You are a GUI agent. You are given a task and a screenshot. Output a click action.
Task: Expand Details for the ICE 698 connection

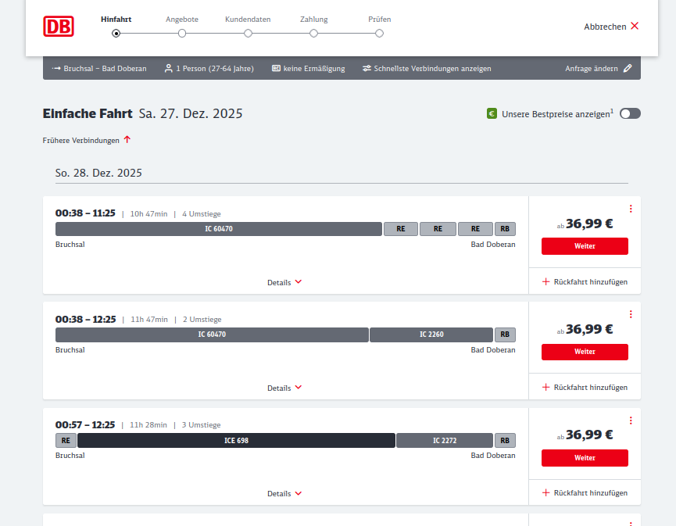(x=284, y=493)
